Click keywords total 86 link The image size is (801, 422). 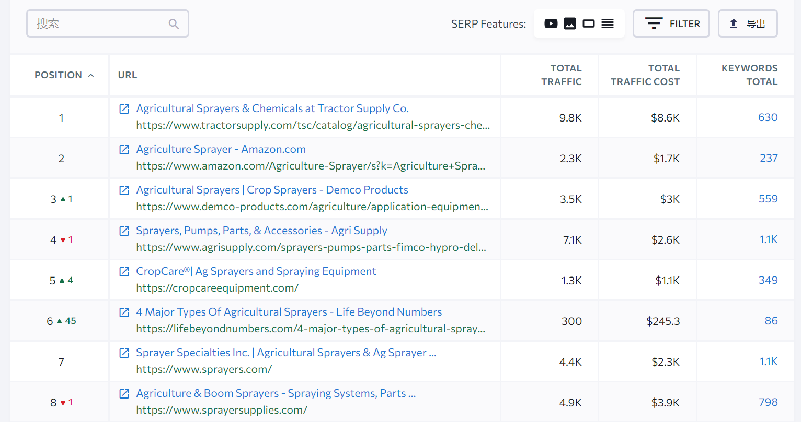click(x=771, y=321)
